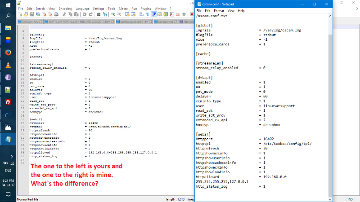This screenshot has width=360, height=202.
Task: Click the Windows Start button
Action: pos(8,4)
